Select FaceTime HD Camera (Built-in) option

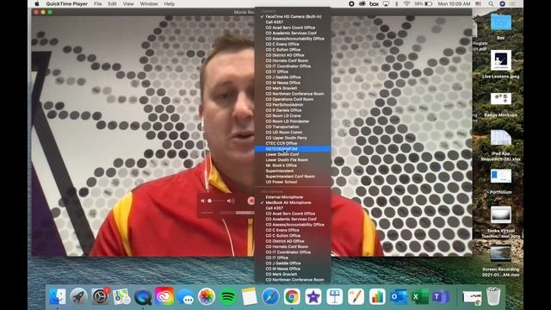[x=293, y=16]
